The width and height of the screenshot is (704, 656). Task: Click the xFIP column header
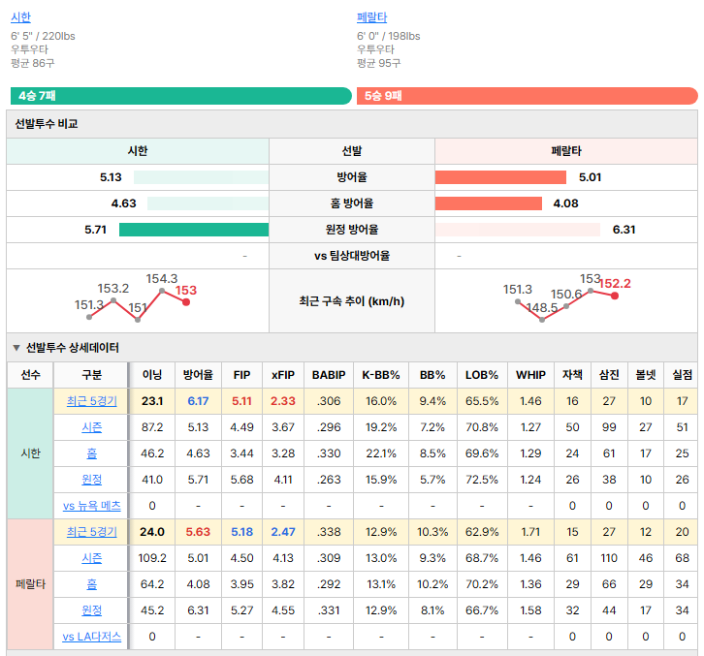pyautogui.click(x=283, y=375)
